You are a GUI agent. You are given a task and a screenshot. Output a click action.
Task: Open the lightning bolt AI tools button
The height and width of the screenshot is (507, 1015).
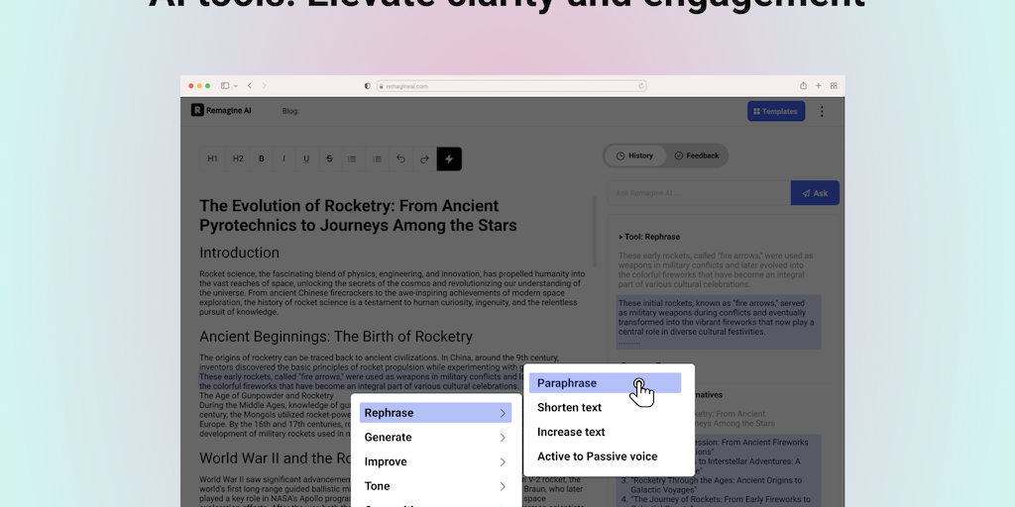(449, 158)
